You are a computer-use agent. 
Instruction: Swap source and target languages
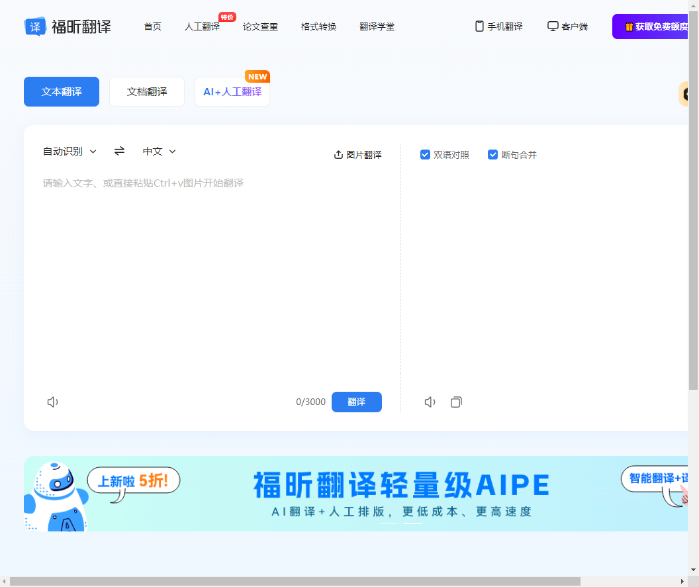point(119,151)
